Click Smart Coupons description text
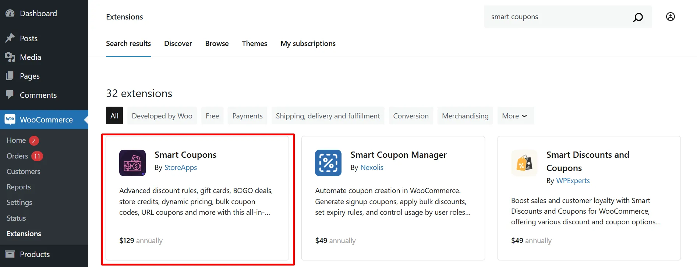This screenshot has height=267, width=697. 196,202
